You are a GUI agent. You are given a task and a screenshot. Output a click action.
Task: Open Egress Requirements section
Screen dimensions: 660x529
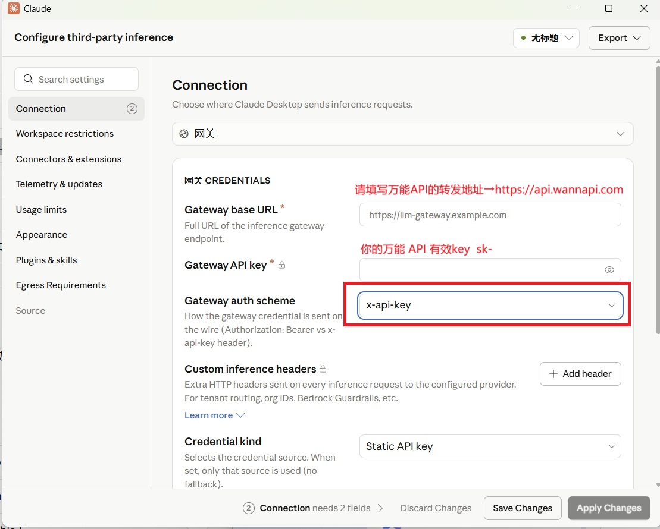[x=61, y=285]
